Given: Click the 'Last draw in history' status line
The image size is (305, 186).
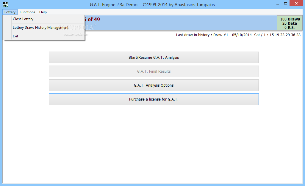Looking at the screenshot, I should [x=238, y=35].
